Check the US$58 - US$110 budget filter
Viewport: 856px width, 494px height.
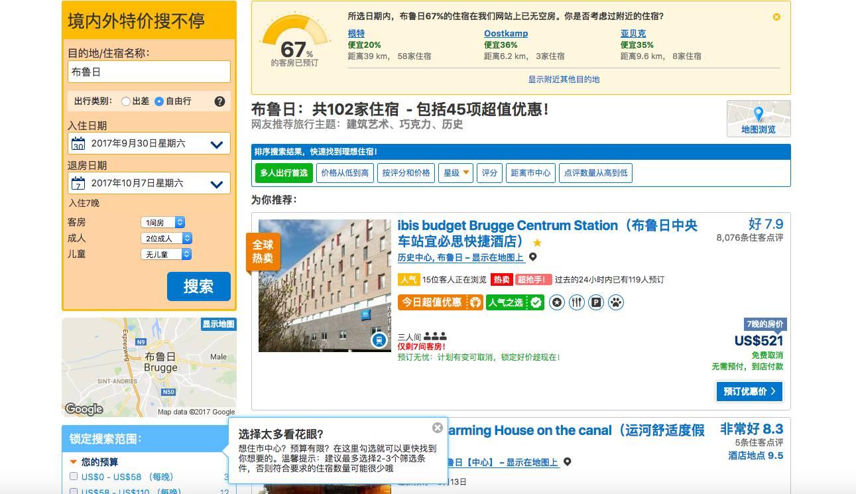(74, 491)
